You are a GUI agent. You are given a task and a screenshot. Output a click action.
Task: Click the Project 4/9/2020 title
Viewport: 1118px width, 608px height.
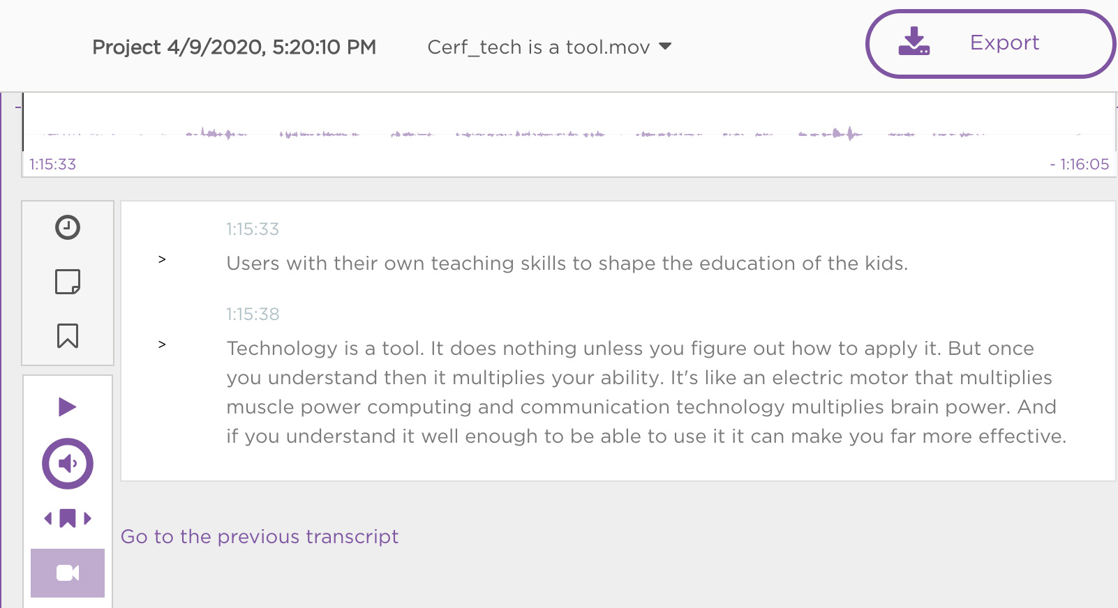click(x=234, y=47)
